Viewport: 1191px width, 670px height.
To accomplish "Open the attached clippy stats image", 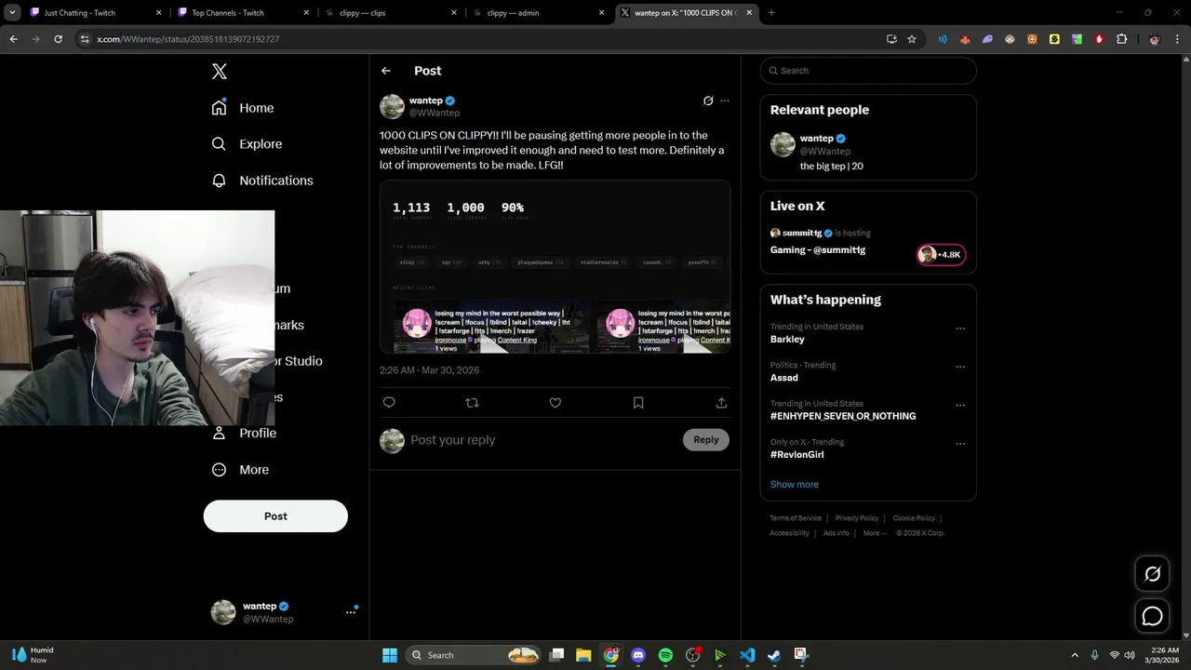I will [x=555, y=267].
